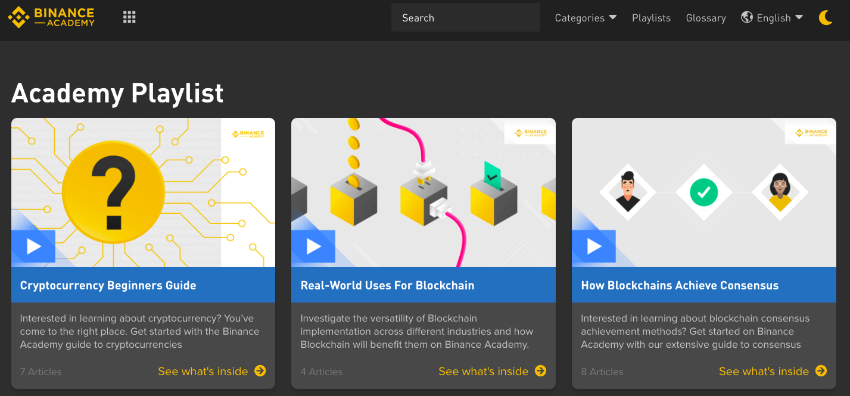Click the arrow icon on the 4 Articles card
The width and height of the screenshot is (850, 396).
click(x=540, y=371)
